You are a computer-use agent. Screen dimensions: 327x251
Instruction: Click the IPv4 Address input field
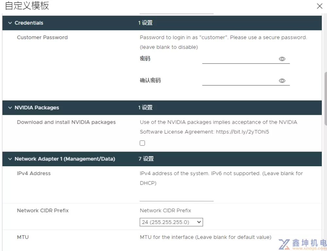[x=177, y=197]
